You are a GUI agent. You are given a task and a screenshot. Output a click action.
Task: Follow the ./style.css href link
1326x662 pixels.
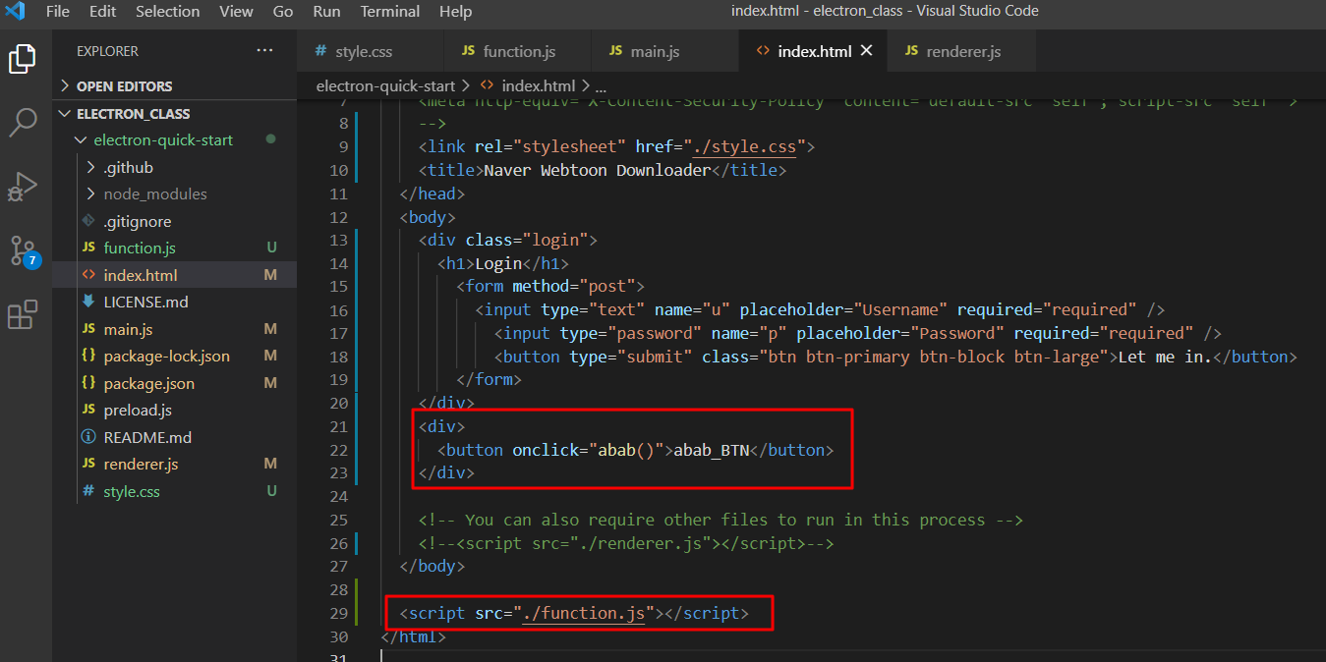point(745,147)
